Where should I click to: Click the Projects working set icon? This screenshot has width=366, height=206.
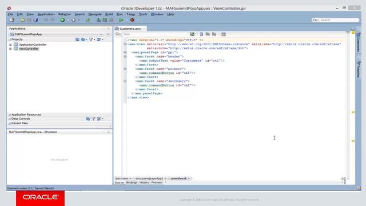[x=77, y=39]
